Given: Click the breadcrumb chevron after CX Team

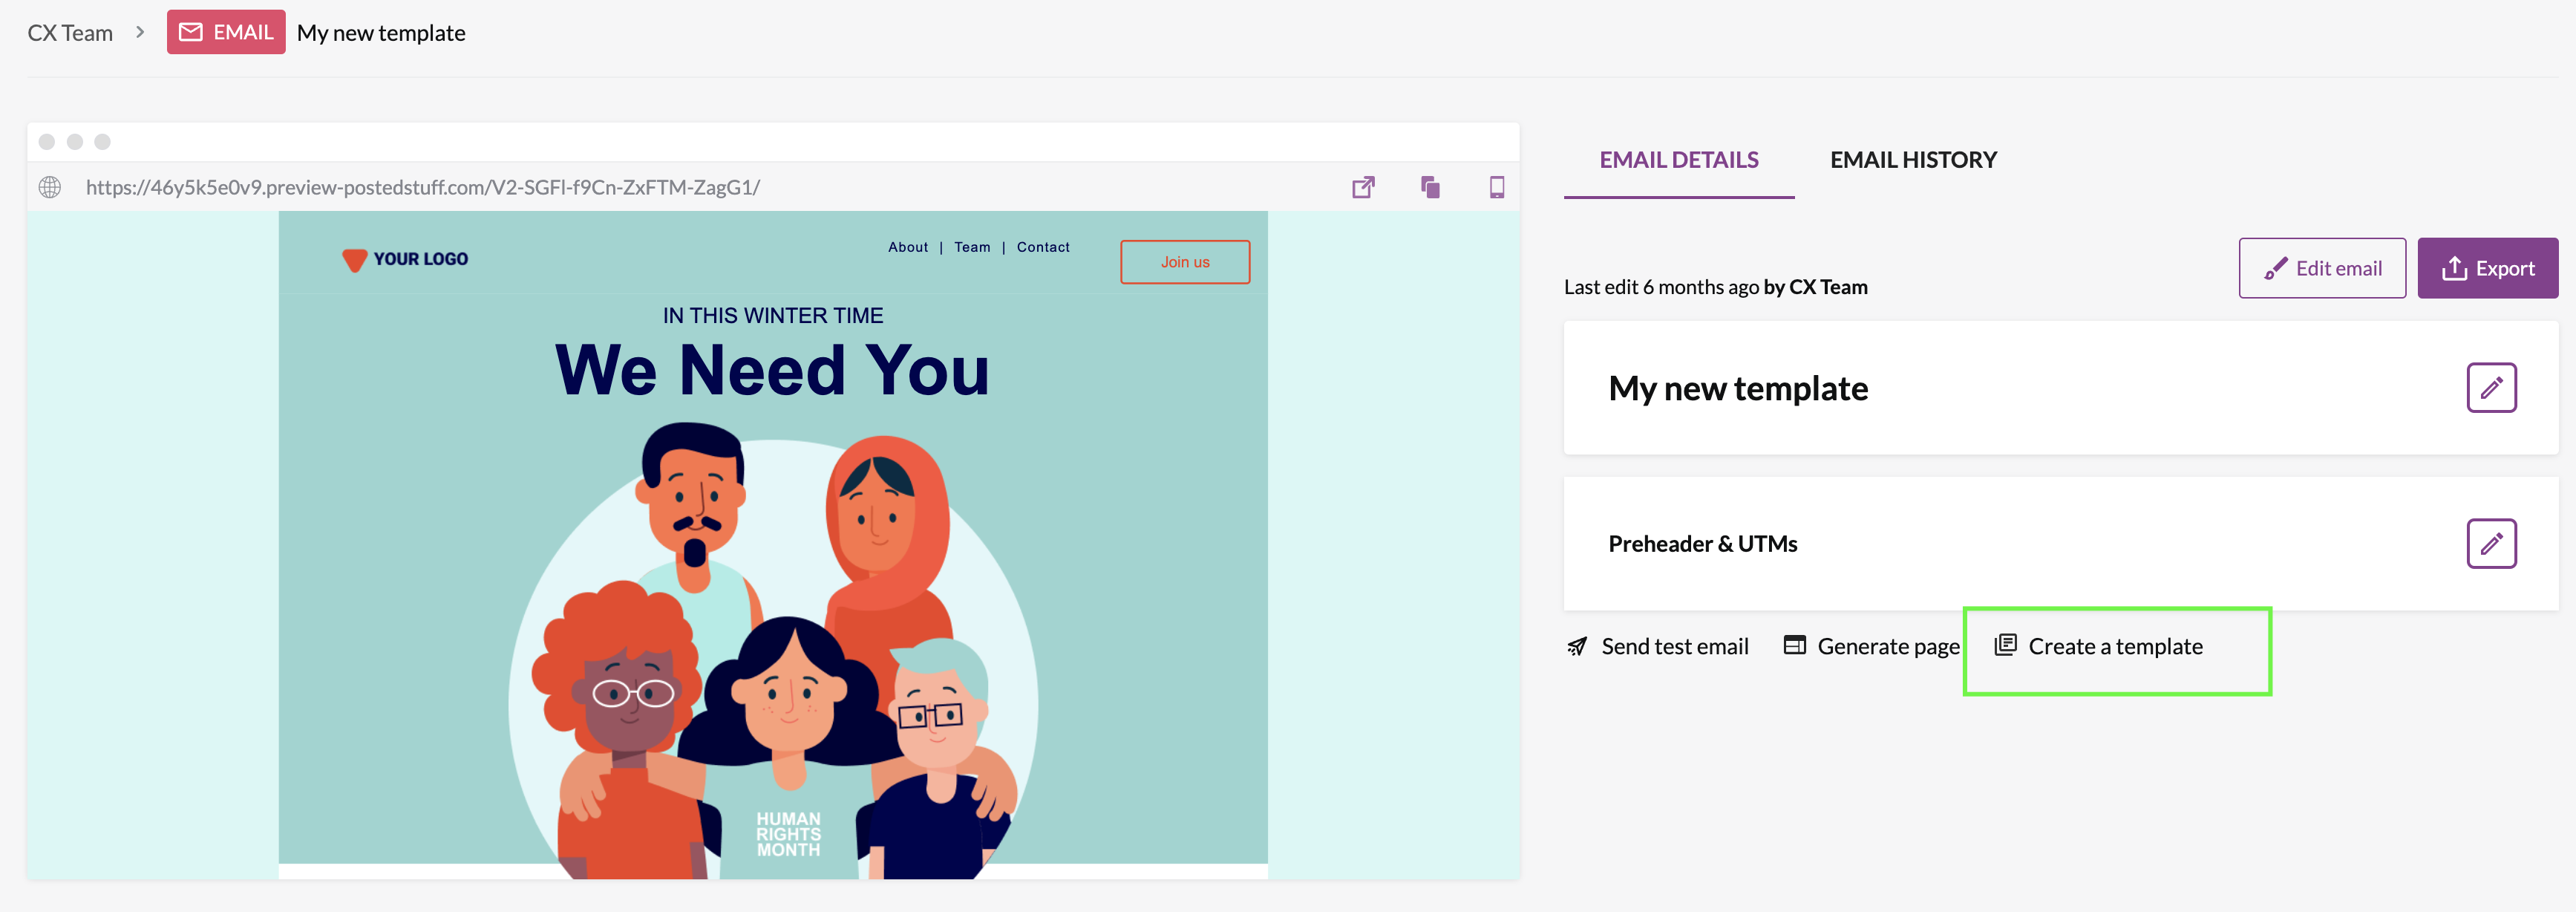Looking at the screenshot, I should pyautogui.click(x=140, y=32).
